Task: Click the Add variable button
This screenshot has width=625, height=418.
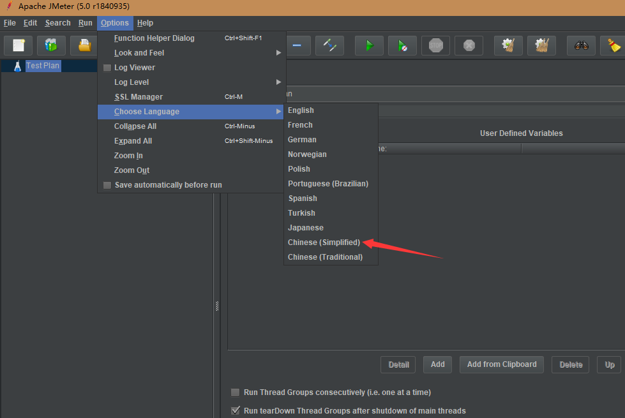Action: (x=437, y=364)
